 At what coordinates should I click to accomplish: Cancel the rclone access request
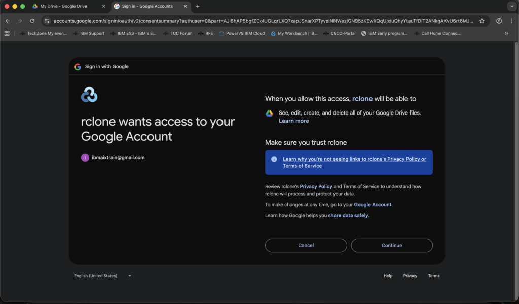point(306,245)
